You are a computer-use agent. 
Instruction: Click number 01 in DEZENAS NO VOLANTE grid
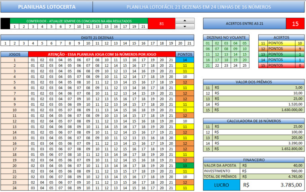pyautogui.click(x=208, y=43)
